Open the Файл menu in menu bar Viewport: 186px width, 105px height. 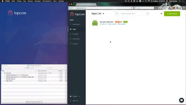tap(13, 1)
